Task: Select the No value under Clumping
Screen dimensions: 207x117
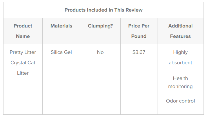Action: tap(100, 52)
